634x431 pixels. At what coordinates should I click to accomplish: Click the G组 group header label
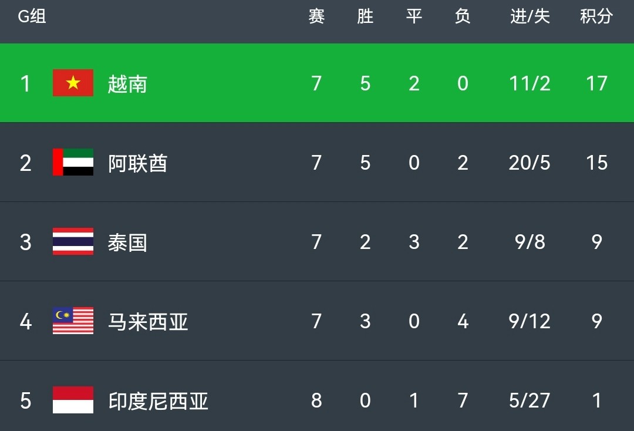pyautogui.click(x=32, y=16)
